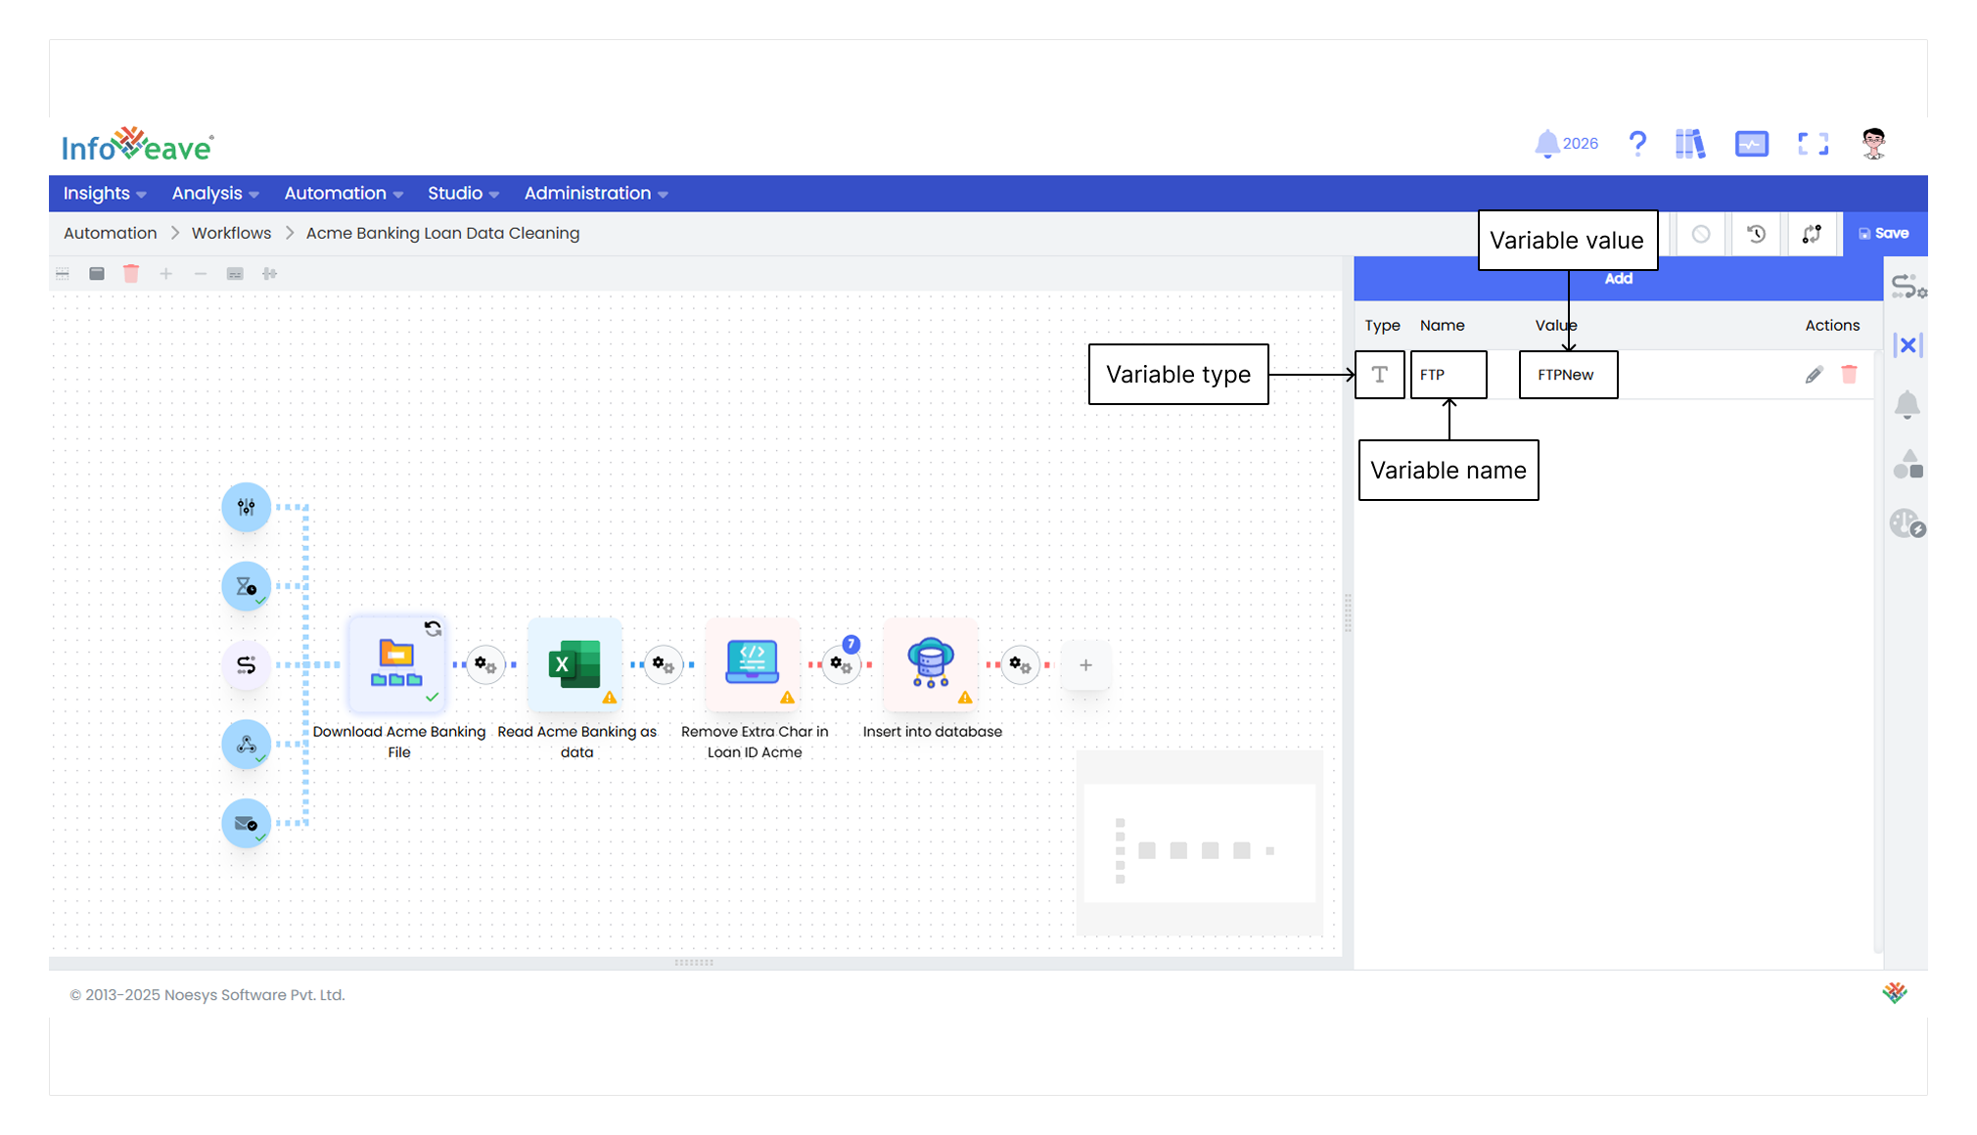This screenshot has height=1135, width=1977.
Task: Open the workflow history clock icon
Action: tap(1757, 234)
